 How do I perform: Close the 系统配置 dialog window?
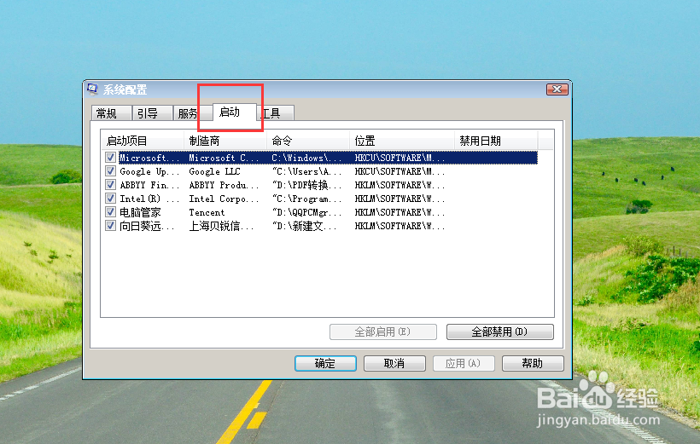tap(557, 89)
